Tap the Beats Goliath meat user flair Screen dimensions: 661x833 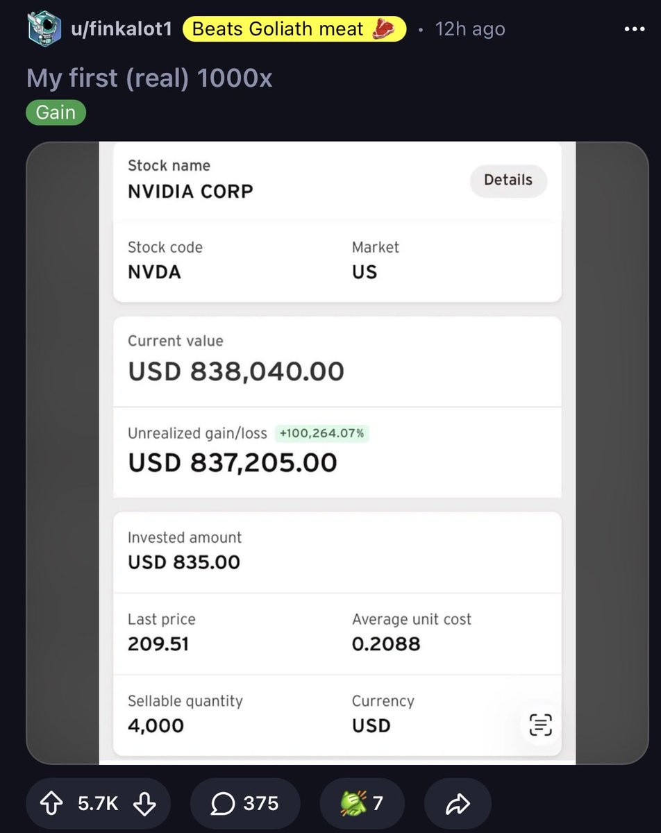click(x=294, y=29)
